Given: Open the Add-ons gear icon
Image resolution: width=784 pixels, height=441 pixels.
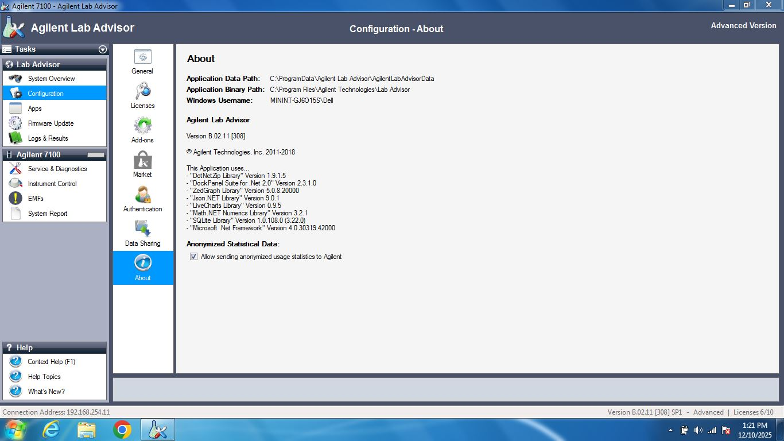Looking at the screenshot, I should click(142, 126).
